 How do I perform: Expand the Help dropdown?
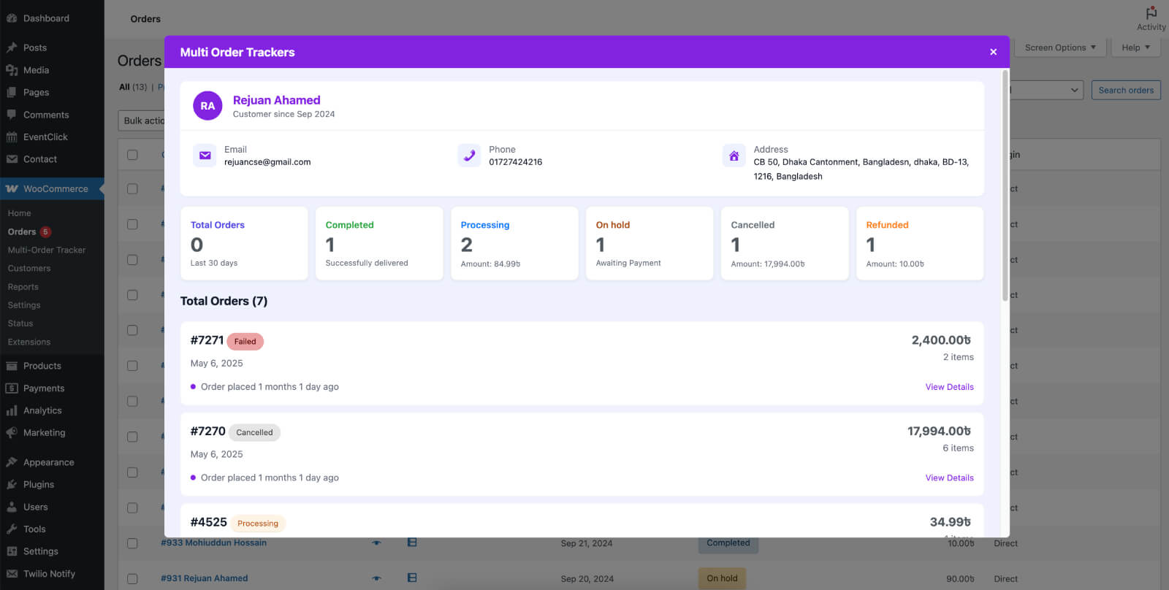coord(1136,47)
